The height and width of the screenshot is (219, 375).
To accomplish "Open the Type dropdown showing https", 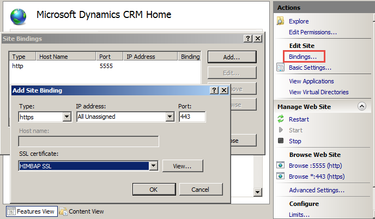I will coord(67,117).
